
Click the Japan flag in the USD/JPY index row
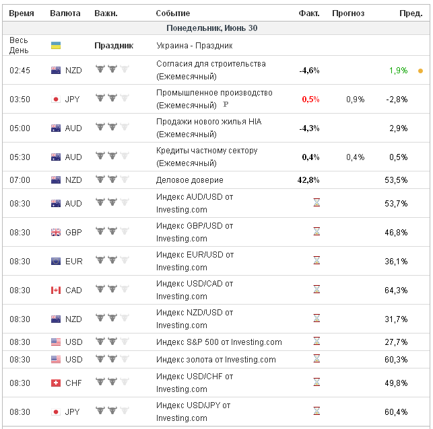[x=56, y=412]
